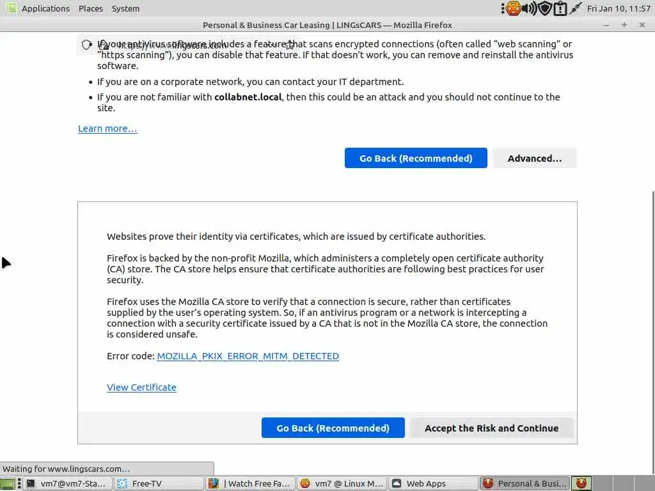Open the network connection plug icon

(576, 8)
